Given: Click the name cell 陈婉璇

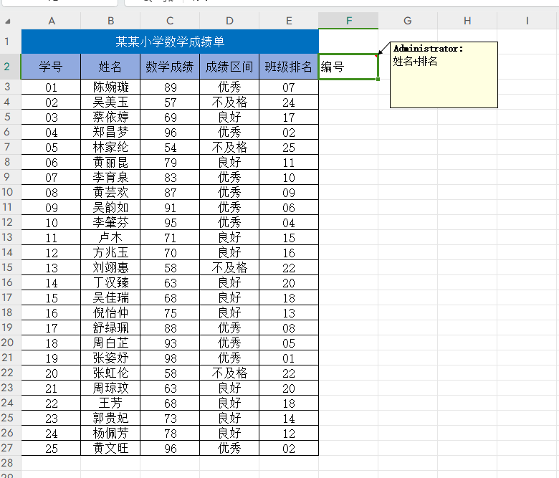Looking at the screenshot, I should point(110,87).
